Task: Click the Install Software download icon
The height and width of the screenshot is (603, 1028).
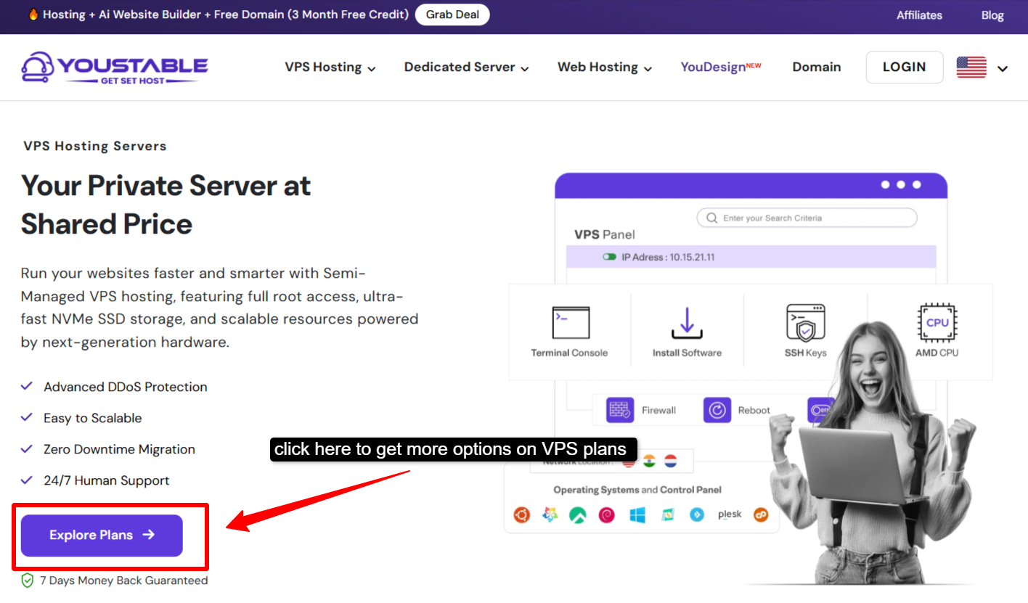Action: click(x=687, y=323)
